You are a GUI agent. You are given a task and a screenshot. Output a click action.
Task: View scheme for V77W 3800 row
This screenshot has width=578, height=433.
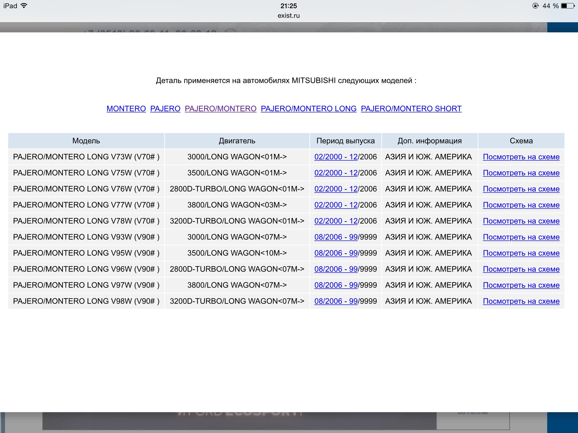point(521,205)
